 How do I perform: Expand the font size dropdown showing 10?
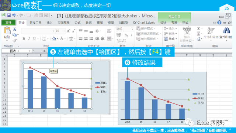click(x=64, y=31)
